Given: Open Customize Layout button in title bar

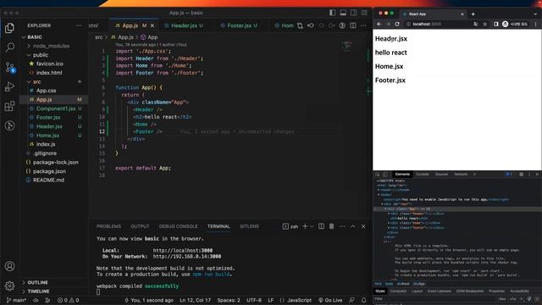Looking at the screenshot, I should [364, 13].
